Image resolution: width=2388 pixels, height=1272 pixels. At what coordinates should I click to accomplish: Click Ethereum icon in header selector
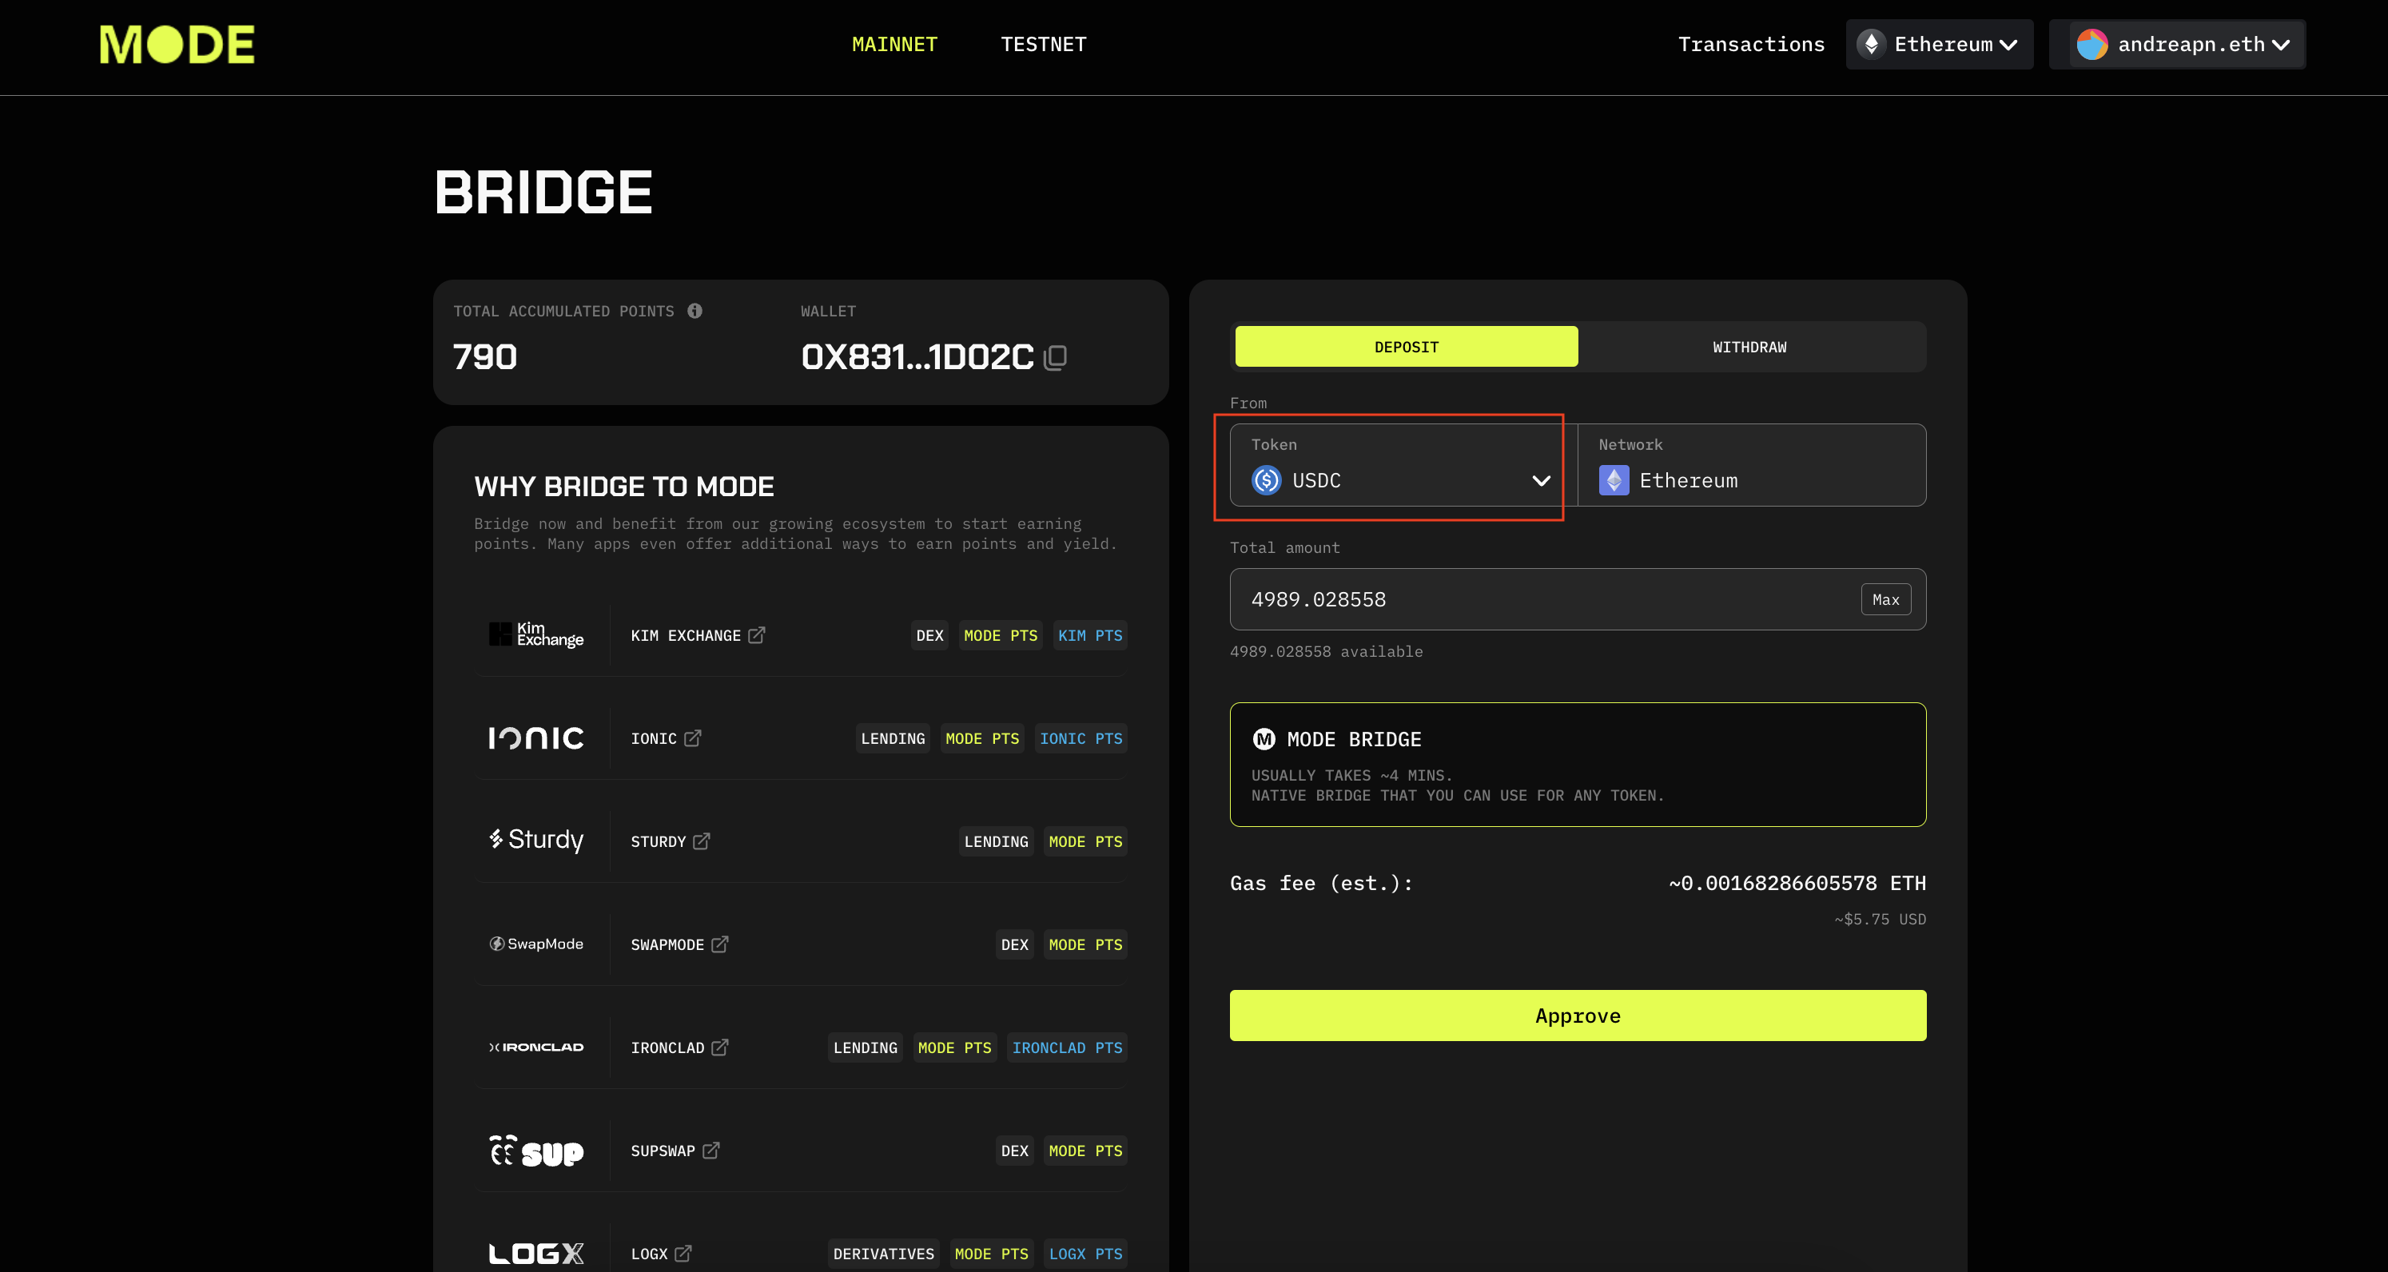pos(1872,45)
